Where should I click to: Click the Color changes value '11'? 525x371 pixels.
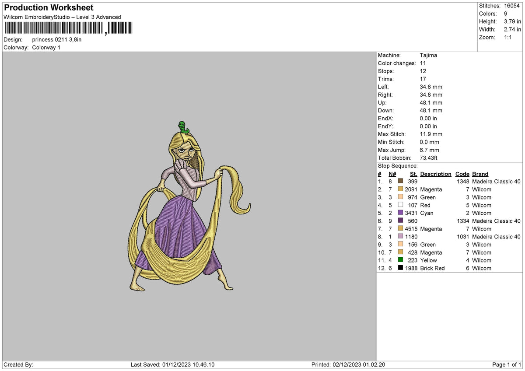point(423,63)
